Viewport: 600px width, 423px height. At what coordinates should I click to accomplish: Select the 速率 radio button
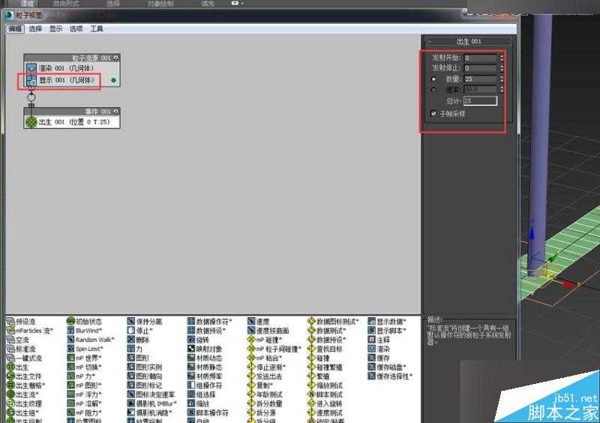click(433, 89)
